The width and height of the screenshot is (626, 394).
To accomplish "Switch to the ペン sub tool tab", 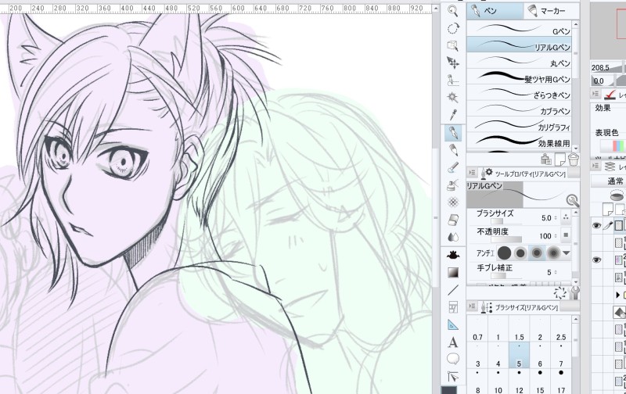I will click(x=495, y=11).
